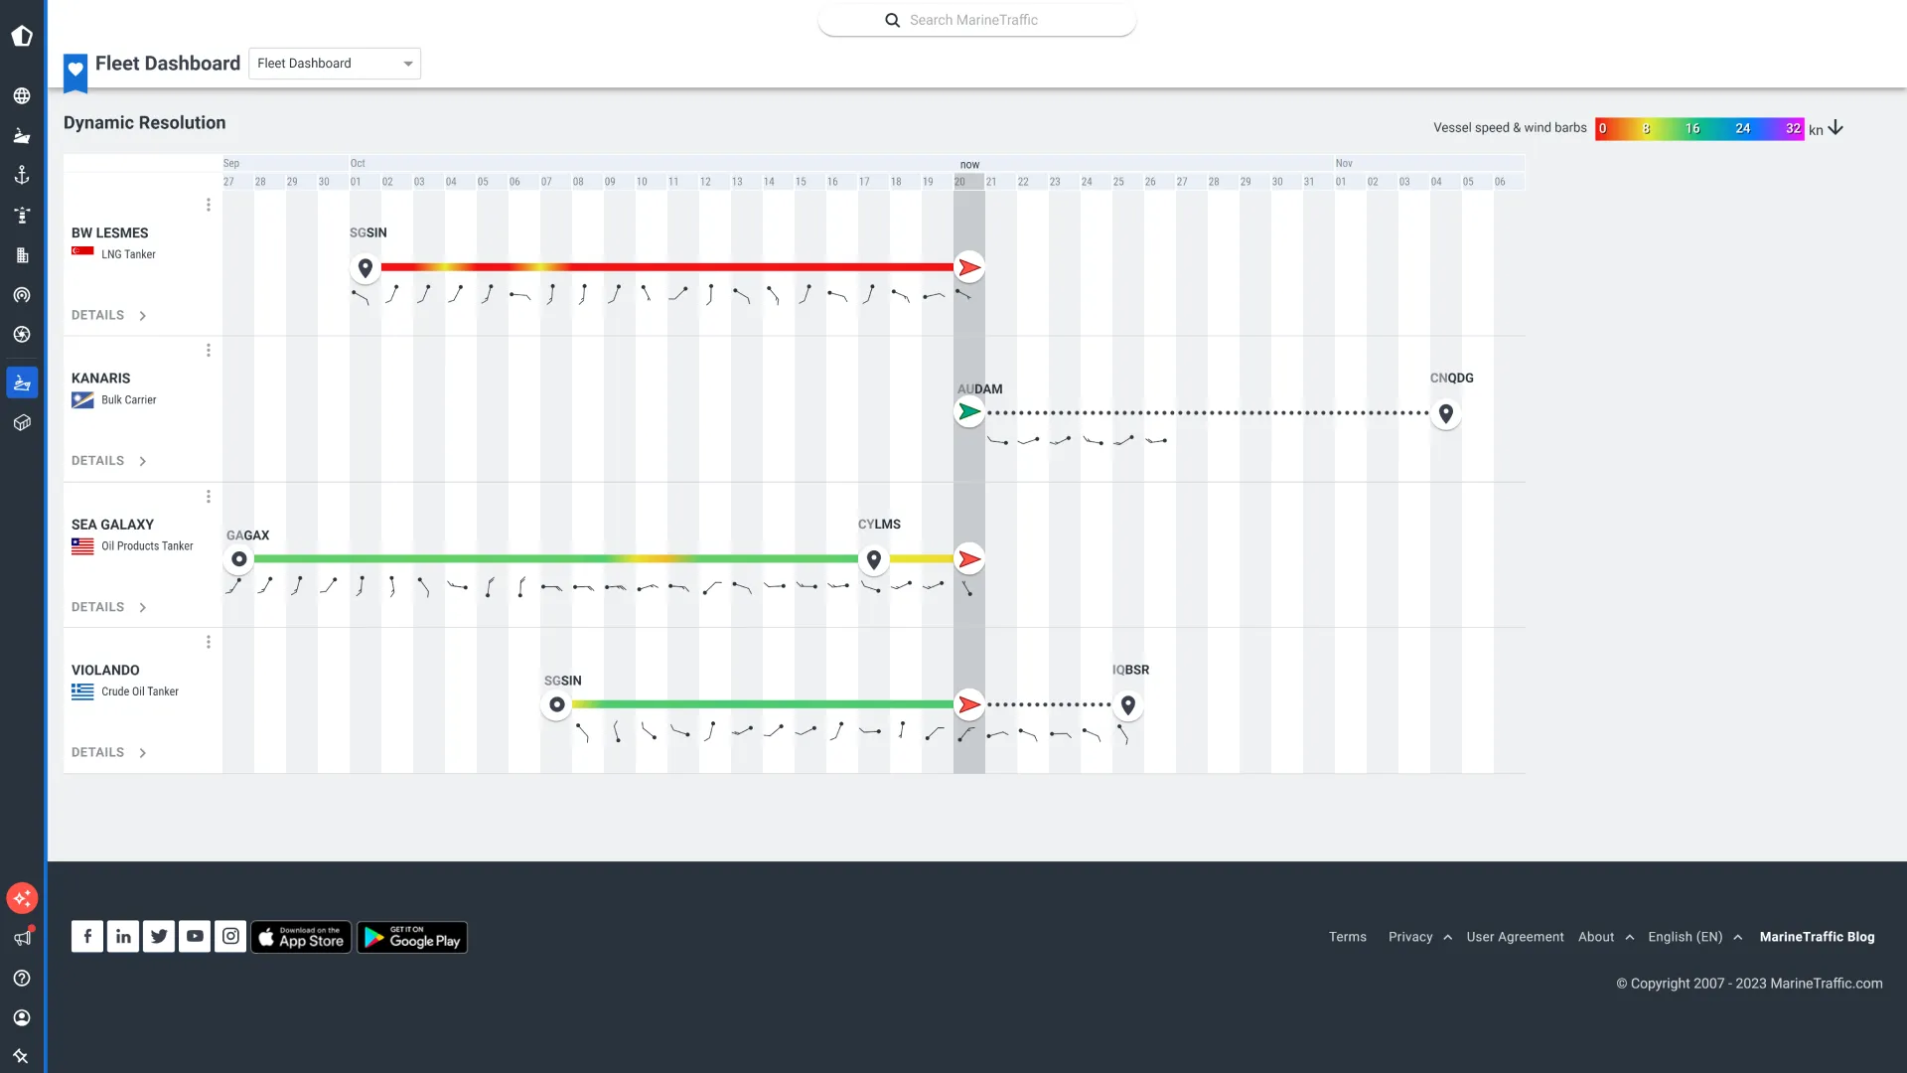Viewport: 1907px width, 1073px height.
Task: Click the vessel speed color scale legend
Action: coord(1697,128)
